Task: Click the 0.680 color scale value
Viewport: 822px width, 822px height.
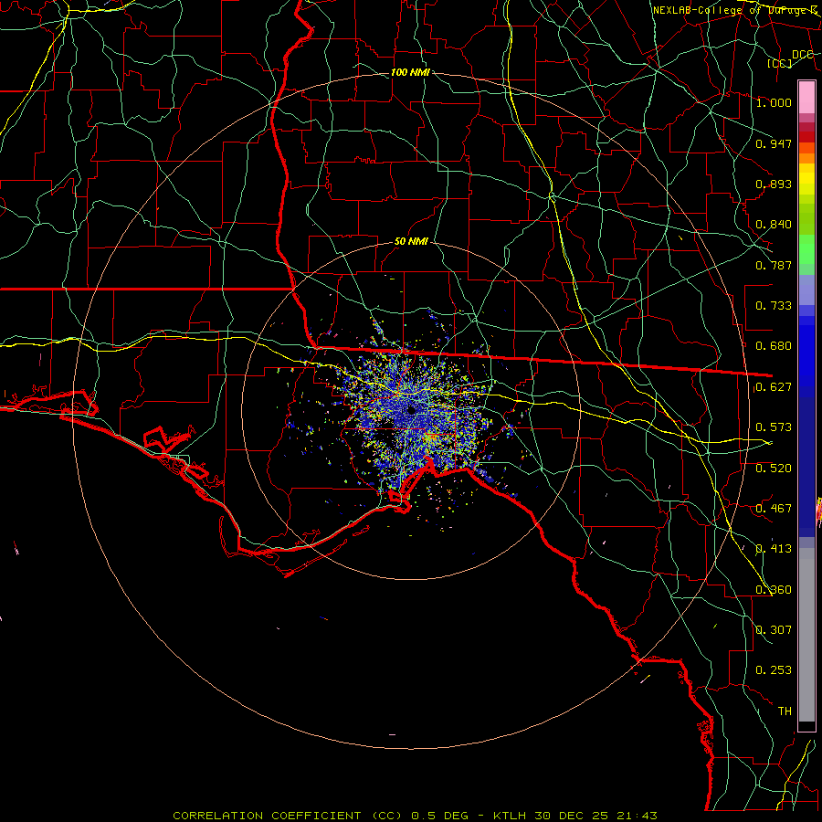Action: pyautogui.click(x=774, y=346)
